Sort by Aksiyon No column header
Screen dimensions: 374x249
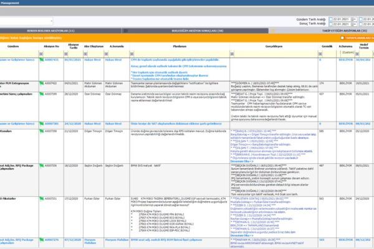[51, 46]
